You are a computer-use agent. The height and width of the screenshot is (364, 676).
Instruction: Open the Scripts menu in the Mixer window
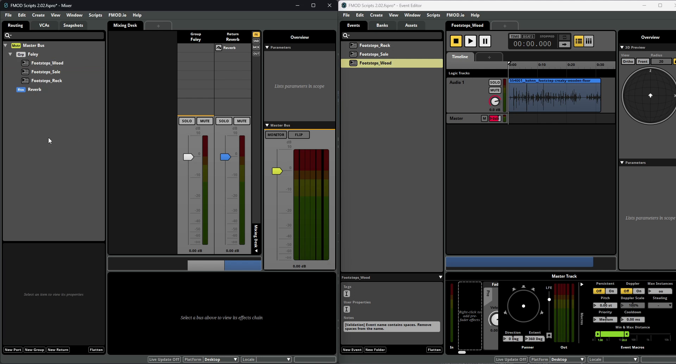pyautogui.click(x=95, y=15)
